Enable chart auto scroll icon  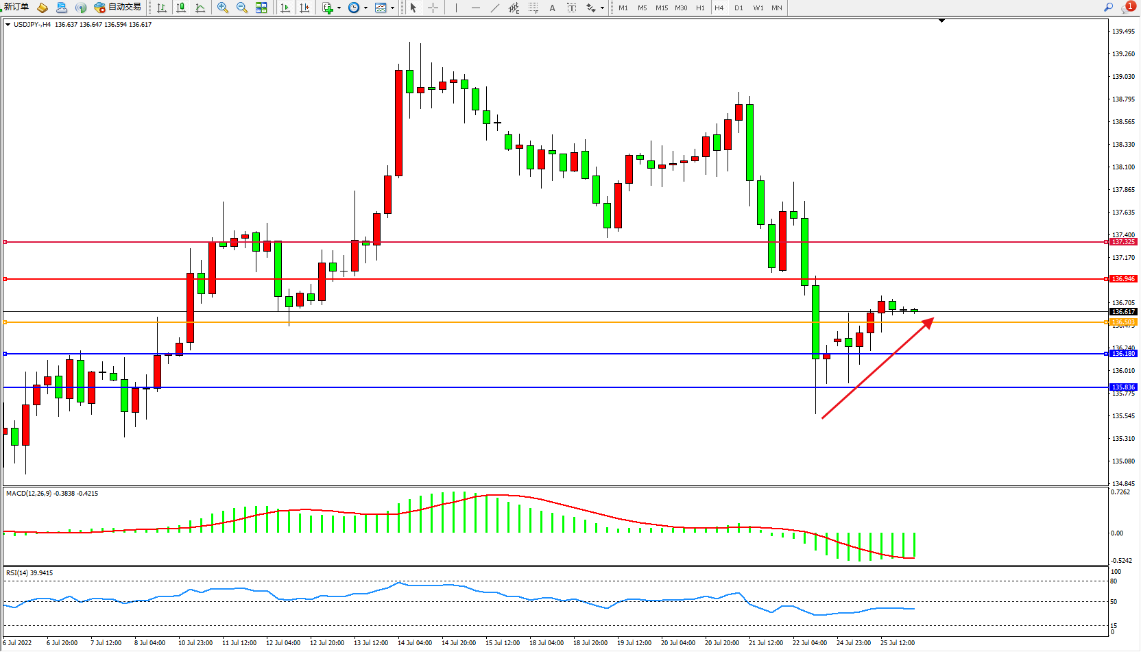click(x=285, y=8)
